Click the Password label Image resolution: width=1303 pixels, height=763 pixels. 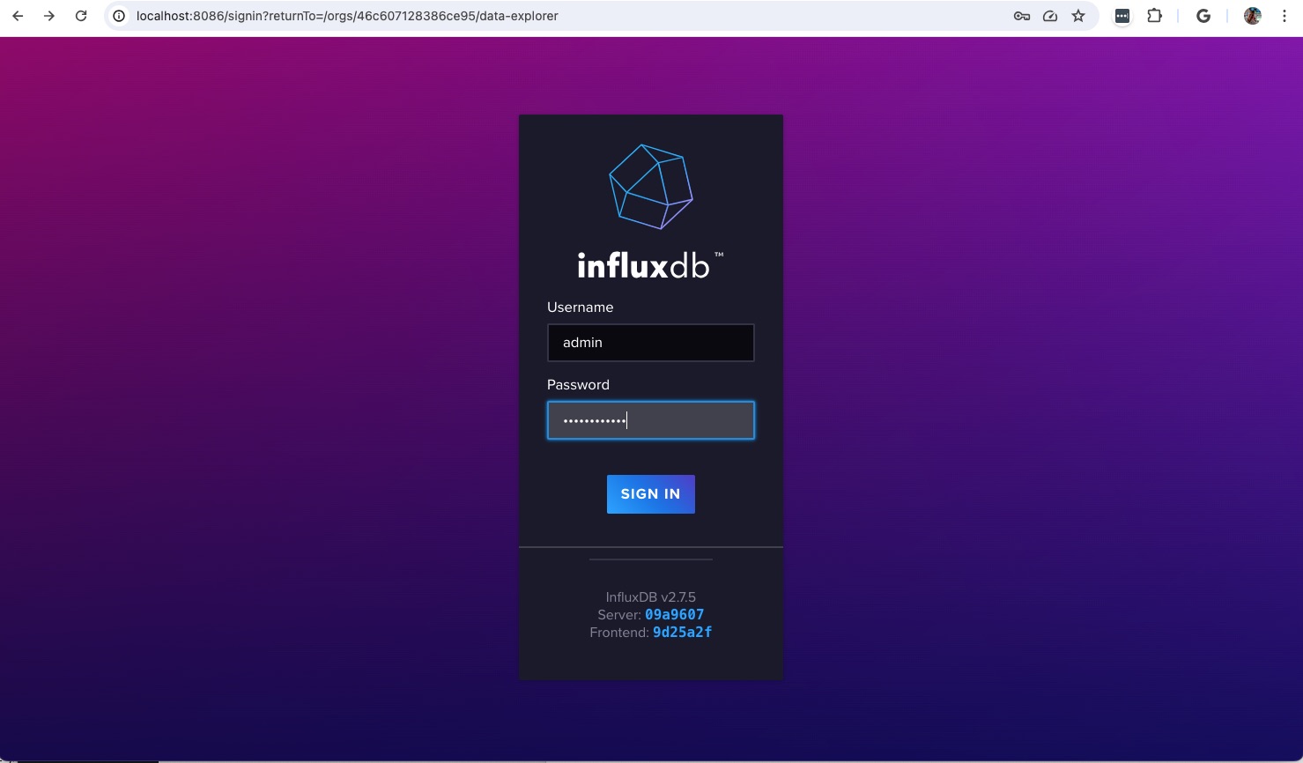coord(578,385)
